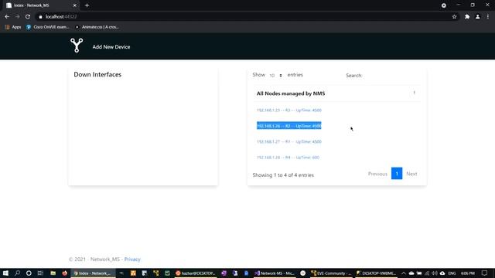Image resolution: width=495 pixels, height=278 pixels.
Task: Click the Down Interfaces heading
Action: (97, 74)
